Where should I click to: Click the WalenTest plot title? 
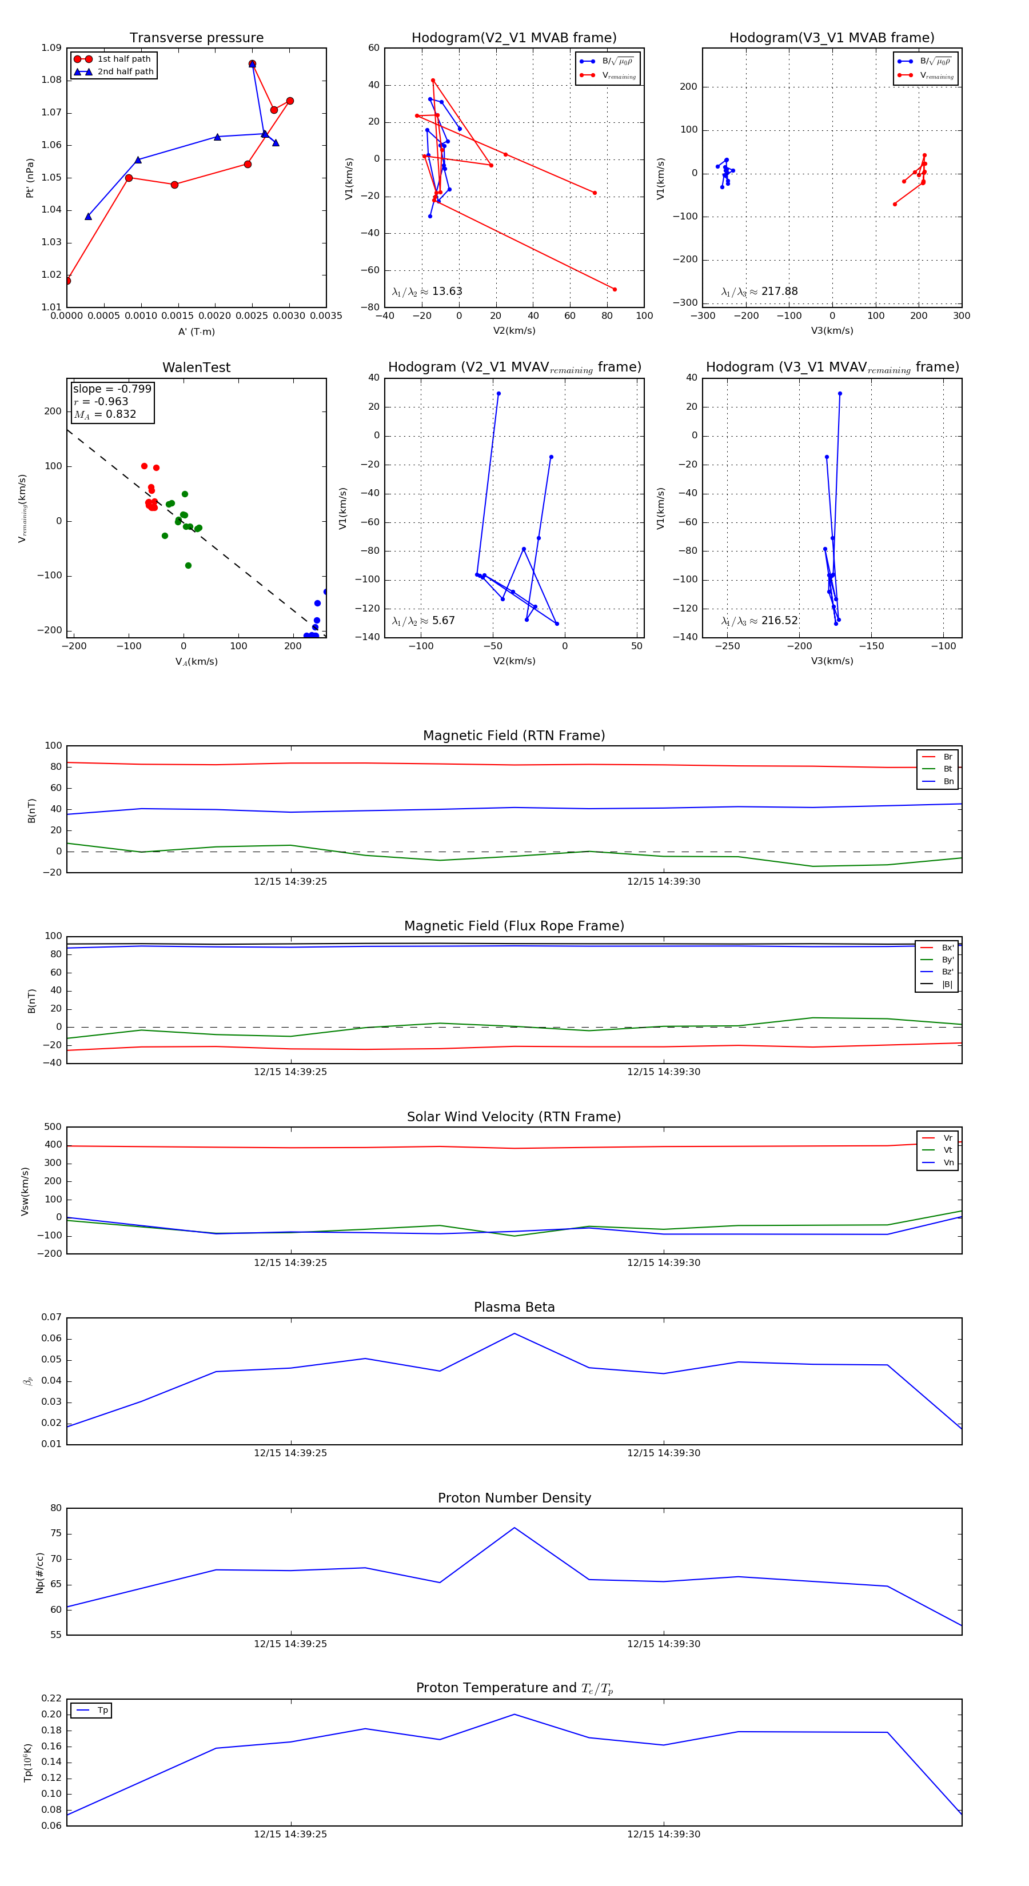(x=196, y=367)
